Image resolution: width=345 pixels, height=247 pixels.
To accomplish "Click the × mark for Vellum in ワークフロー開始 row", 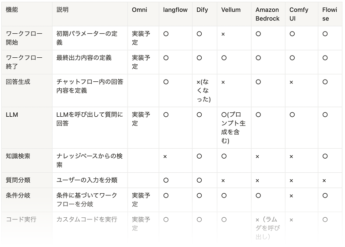I will [x=223, y=34].
